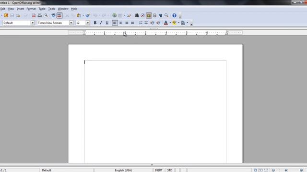Open the Edit menu
The width and height of the screenshot is (307, 172).
3,9
